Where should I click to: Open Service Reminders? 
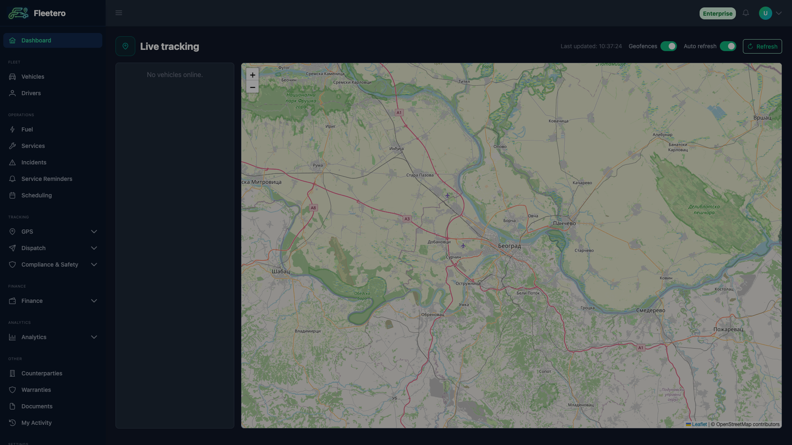[53, 179]
